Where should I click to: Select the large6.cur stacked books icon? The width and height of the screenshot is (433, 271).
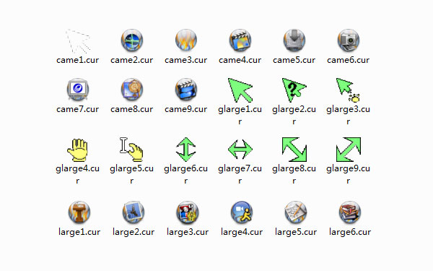click(x=350, y=212)
